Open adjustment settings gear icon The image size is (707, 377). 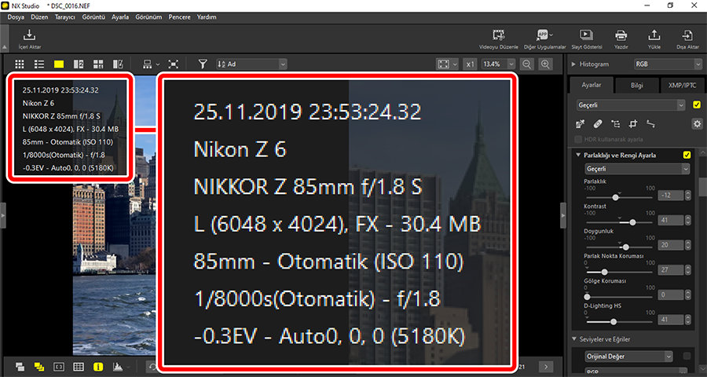click(697, 123)
